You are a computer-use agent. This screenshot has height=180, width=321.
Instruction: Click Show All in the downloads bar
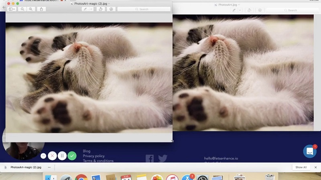301,167
